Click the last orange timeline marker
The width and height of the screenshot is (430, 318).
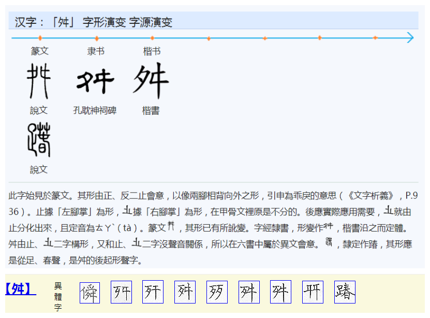[375, 38]
